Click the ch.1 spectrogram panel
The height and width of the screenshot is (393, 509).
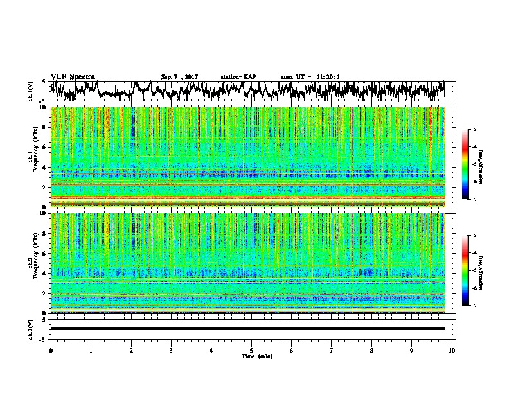click(247, 157)
